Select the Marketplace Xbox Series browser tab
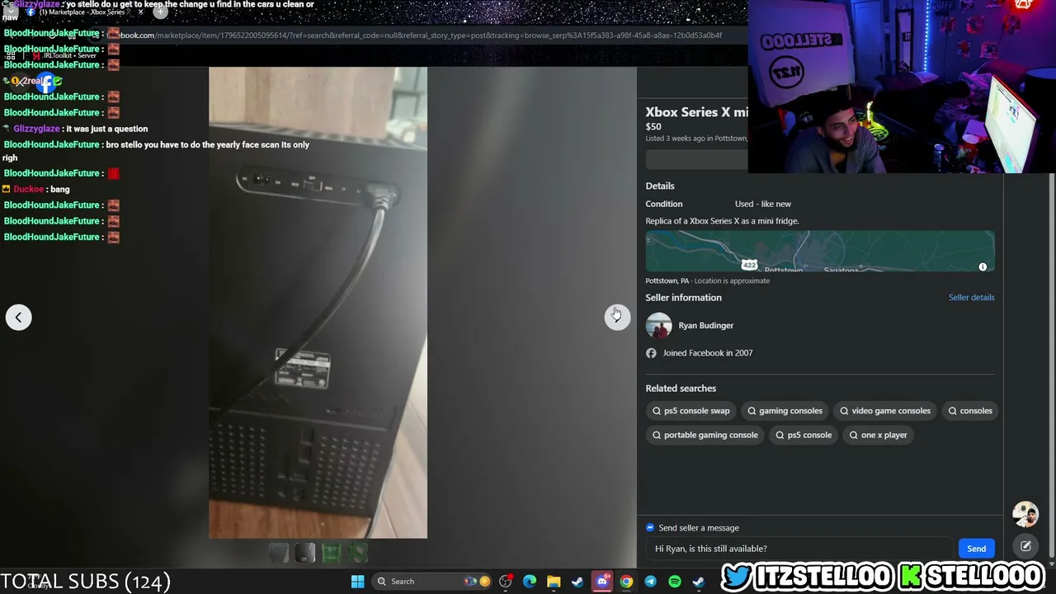 coord(82,12)
